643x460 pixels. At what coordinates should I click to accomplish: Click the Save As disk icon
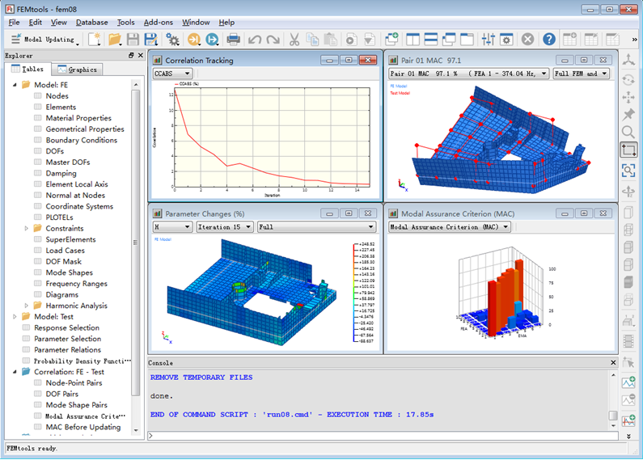coord(151,40)
